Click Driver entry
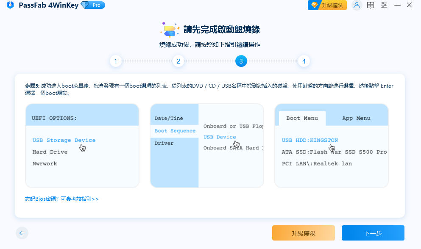Screen dimensions: 421x249 pos(164,143)
